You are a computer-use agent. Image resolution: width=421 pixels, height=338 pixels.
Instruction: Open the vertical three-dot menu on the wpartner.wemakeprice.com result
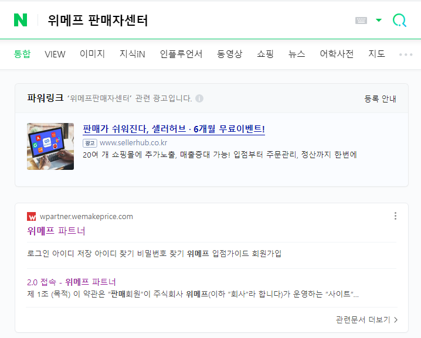coord(395,216)
